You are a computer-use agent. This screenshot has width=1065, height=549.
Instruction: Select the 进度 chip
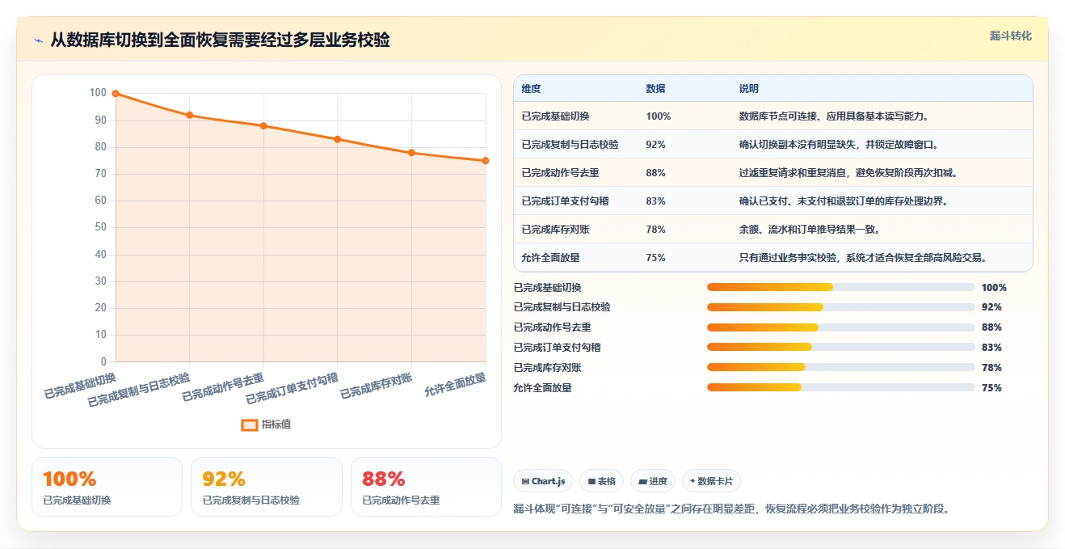653,481
